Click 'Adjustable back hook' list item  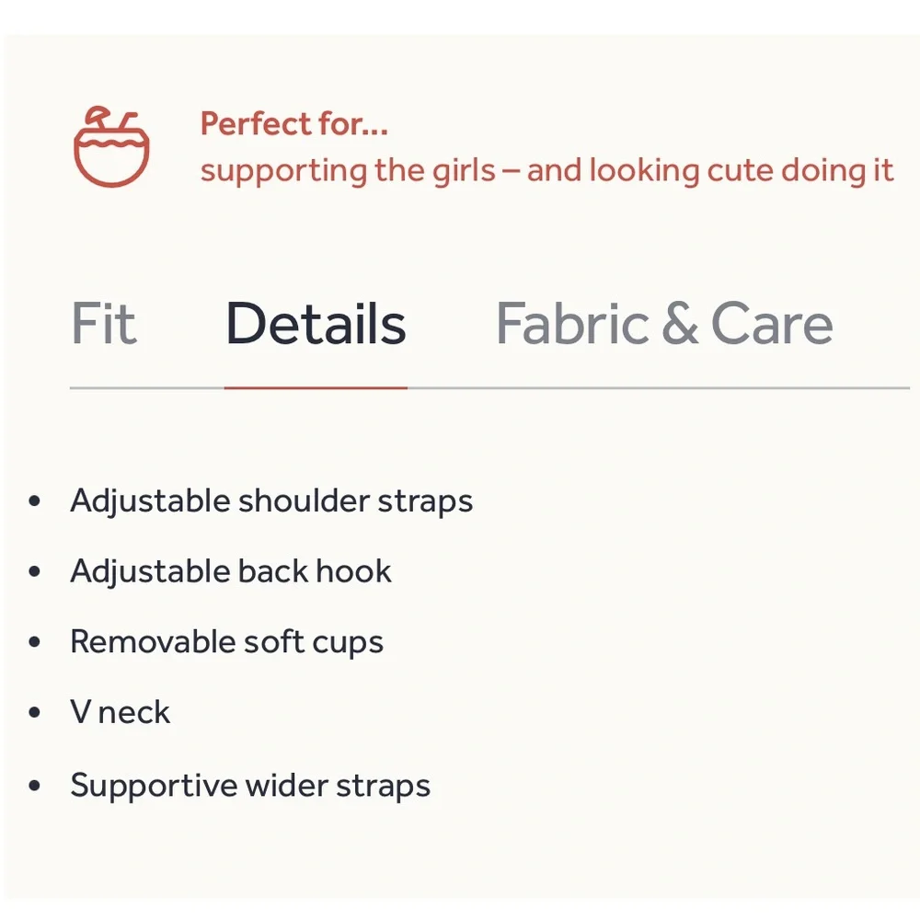[231, 571]
